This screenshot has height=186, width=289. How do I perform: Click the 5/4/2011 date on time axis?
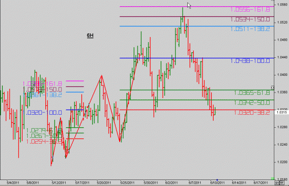click(13, 183)
